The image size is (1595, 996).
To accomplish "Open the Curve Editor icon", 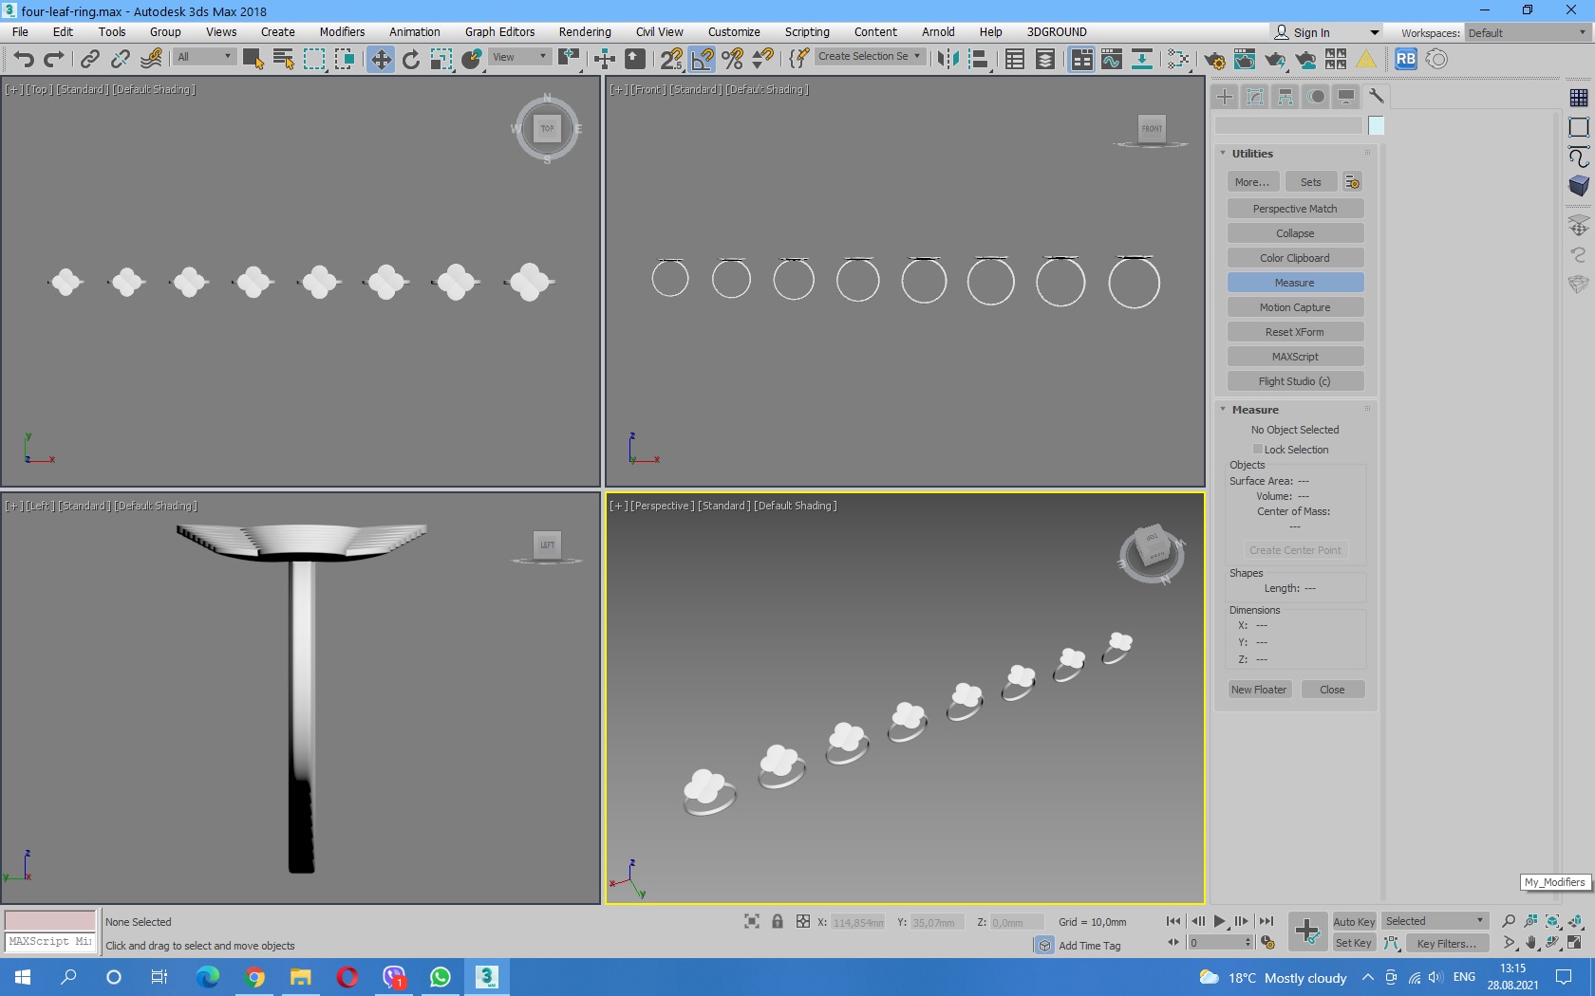I will 1112,60.
